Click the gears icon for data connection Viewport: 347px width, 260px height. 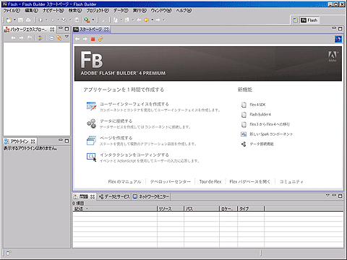91,123
